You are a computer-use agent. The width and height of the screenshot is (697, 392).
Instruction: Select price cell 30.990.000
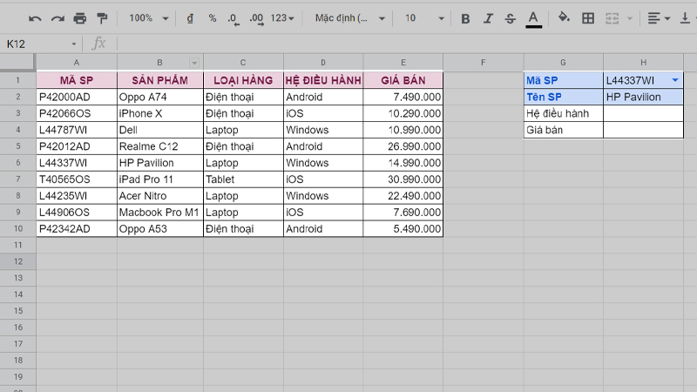coord(403,179)
